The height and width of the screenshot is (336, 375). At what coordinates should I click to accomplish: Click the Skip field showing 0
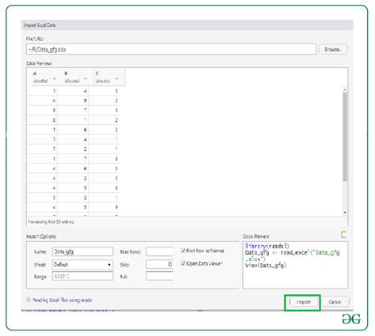tap(160, 264)
